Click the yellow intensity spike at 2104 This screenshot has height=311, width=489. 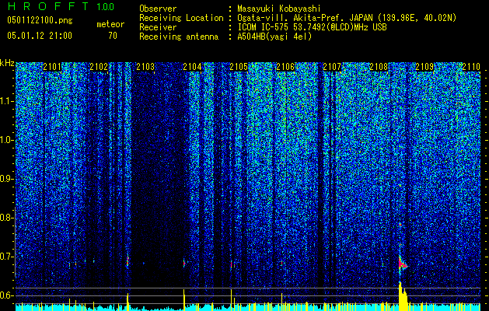pyautogui.click(x=184, y=299)
